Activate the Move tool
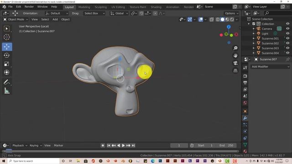Screen dimensions: 292x164 point(7,46)
